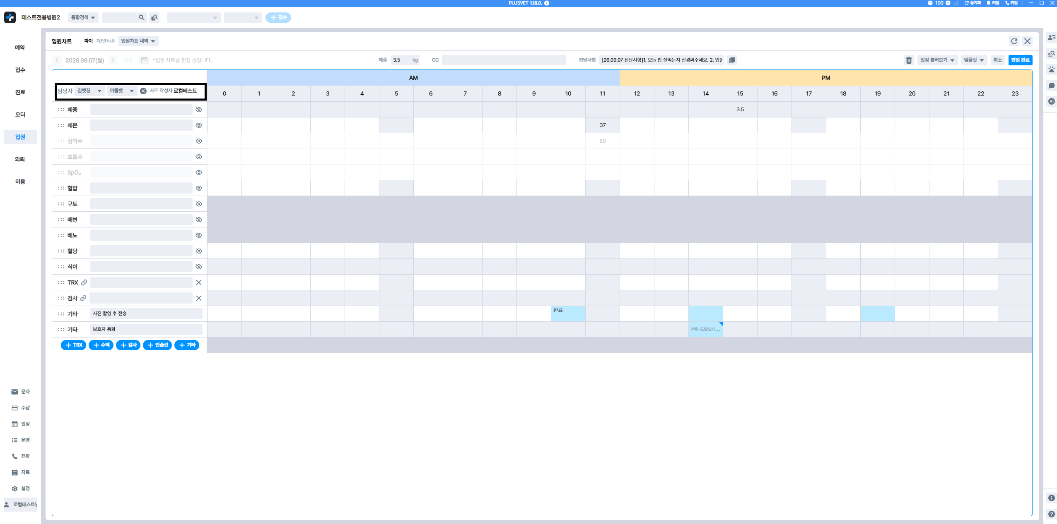
Task: Toggle visibility eye for 체중 row
Action: tap(199, 110)
